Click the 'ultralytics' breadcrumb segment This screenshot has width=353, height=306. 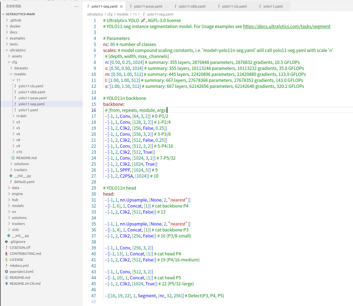(95, 14)
